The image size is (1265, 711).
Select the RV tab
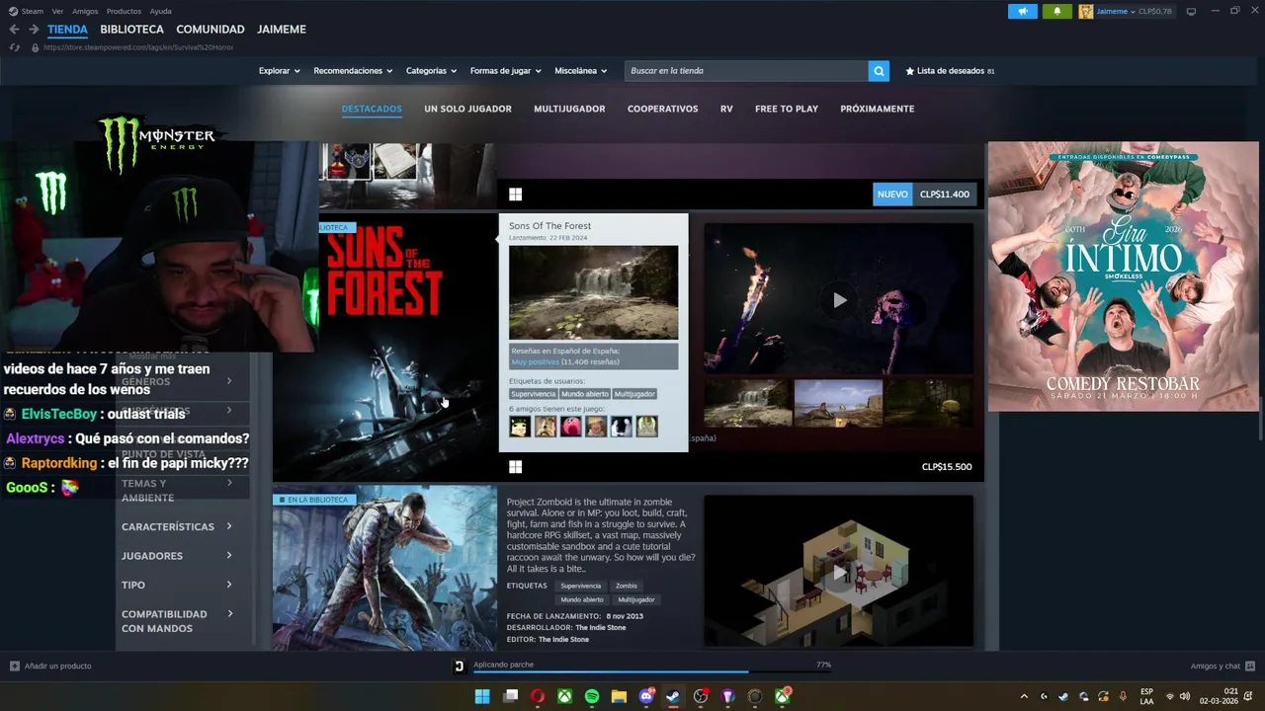click(726, 109)
